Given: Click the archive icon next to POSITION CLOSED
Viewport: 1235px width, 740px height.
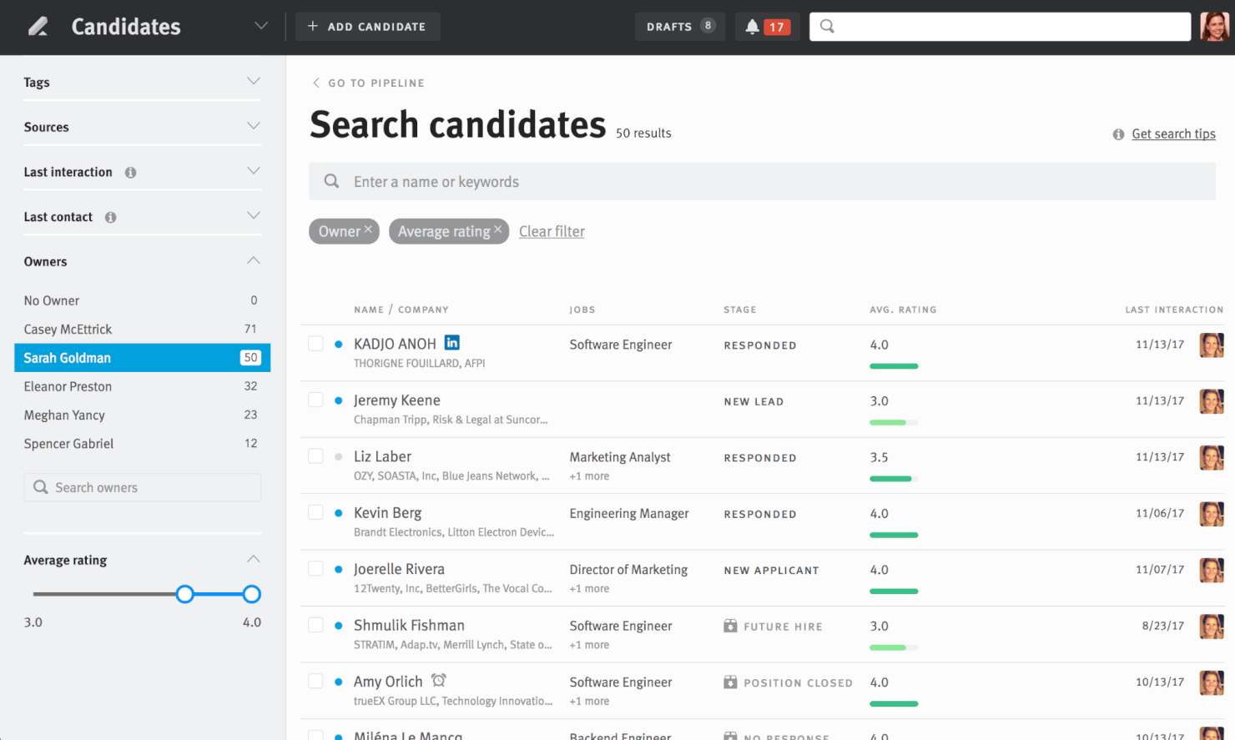Looking at the screenshot, I should coord(730,682).
